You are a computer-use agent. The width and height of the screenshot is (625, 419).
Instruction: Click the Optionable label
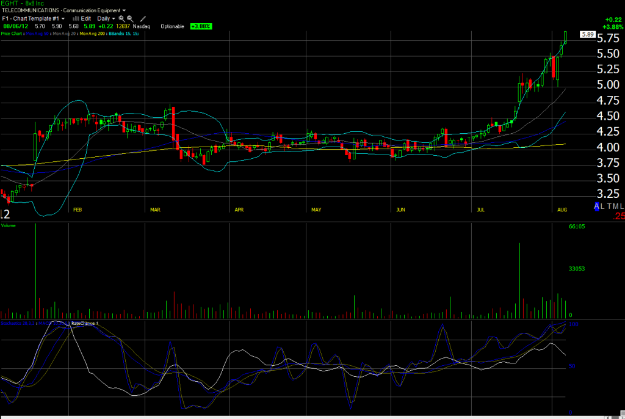(172, 26)
